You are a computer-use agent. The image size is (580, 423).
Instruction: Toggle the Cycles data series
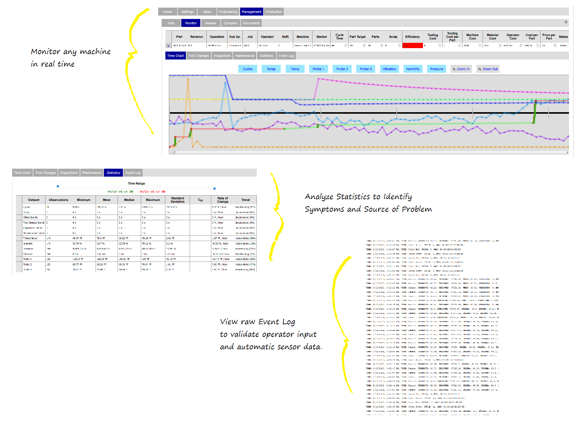pyautogui.click(x=248, y=69)
